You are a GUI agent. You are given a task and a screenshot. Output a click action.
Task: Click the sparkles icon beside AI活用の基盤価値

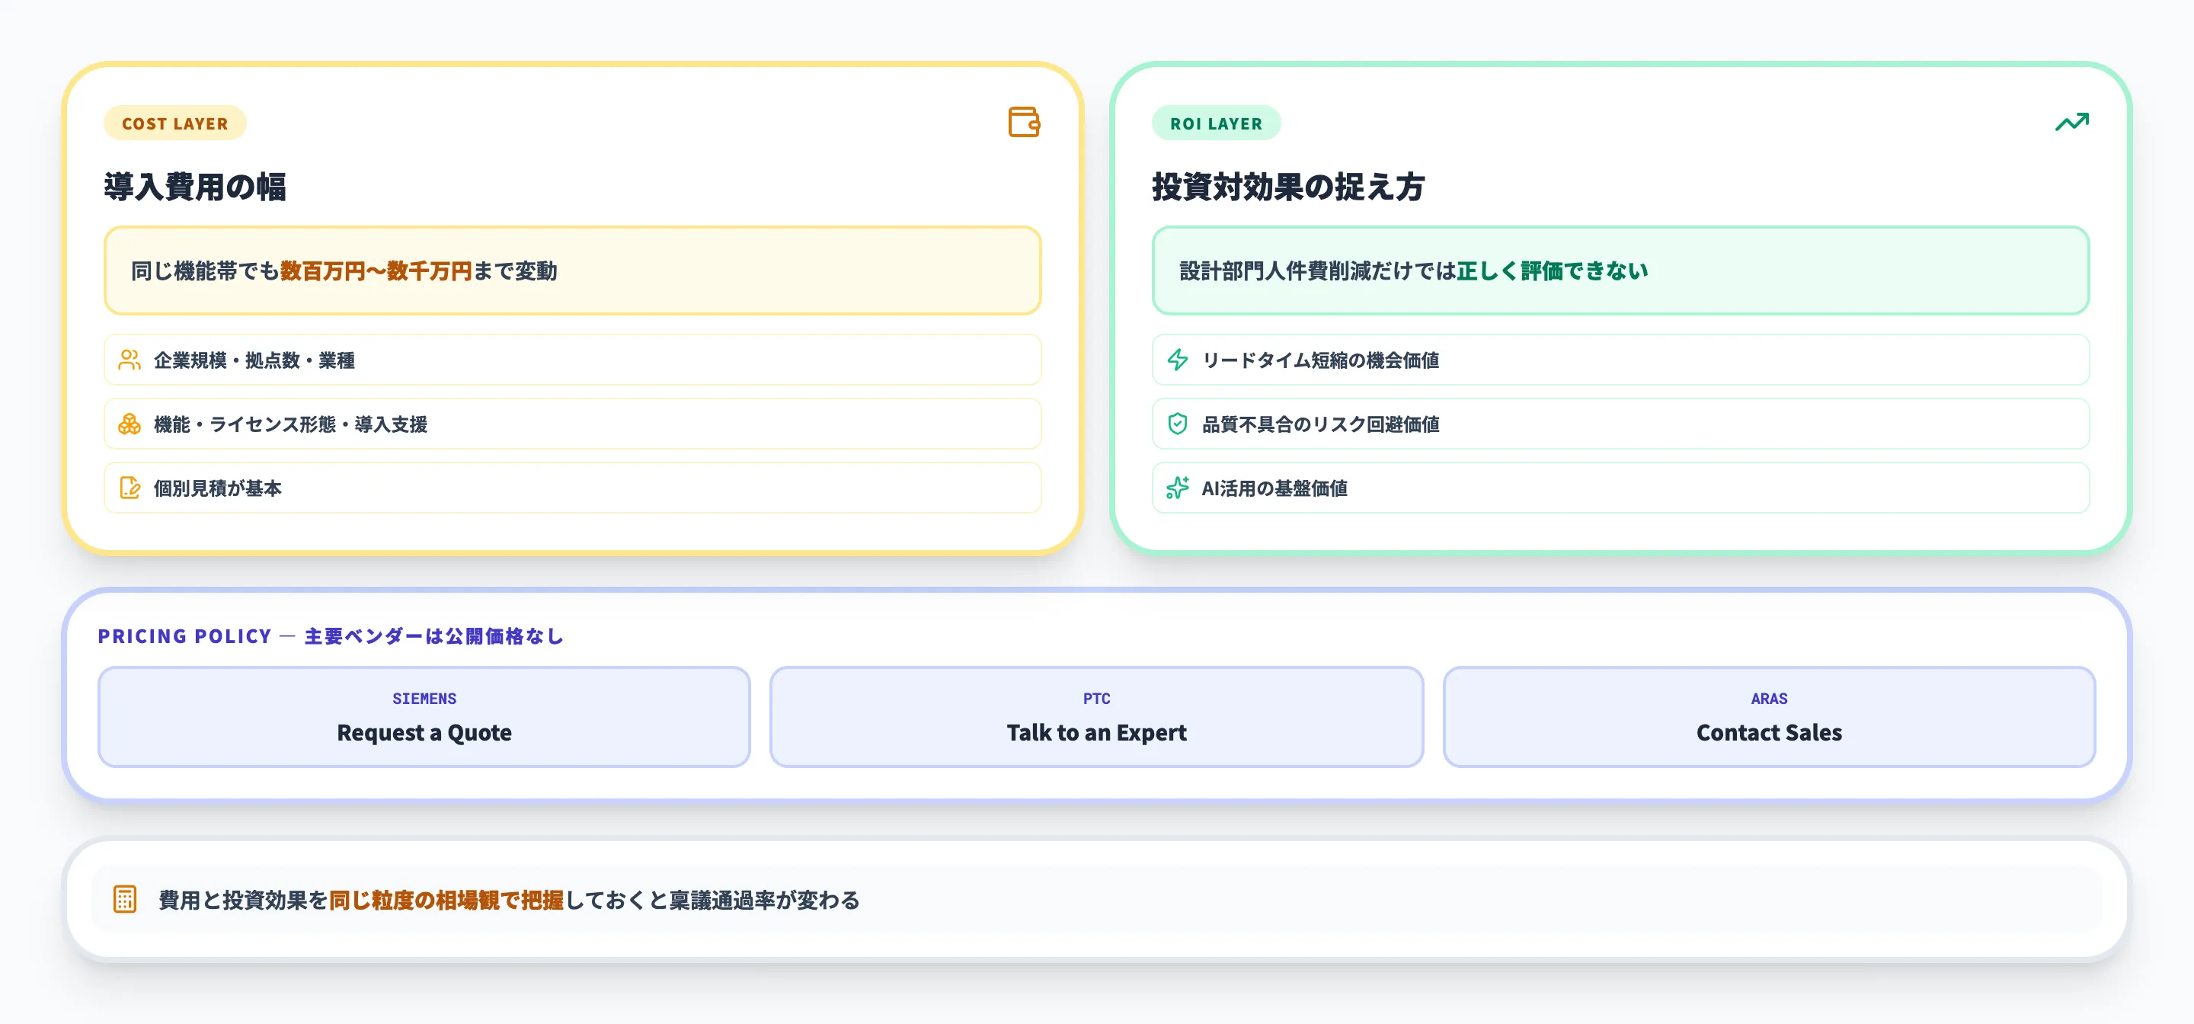point(1177,488)
